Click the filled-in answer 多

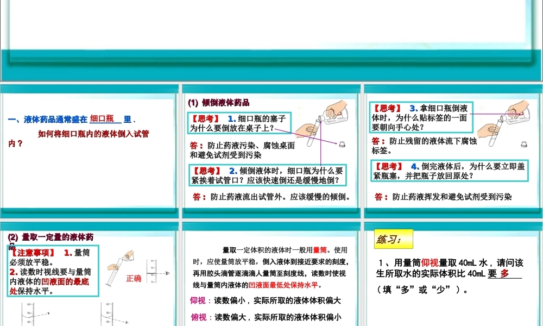coord(504,274)
